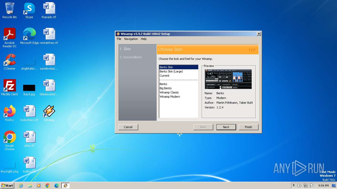Click the Bento skin preview thumbnail
The image size is (337, 189).
(x=228, y=79)
